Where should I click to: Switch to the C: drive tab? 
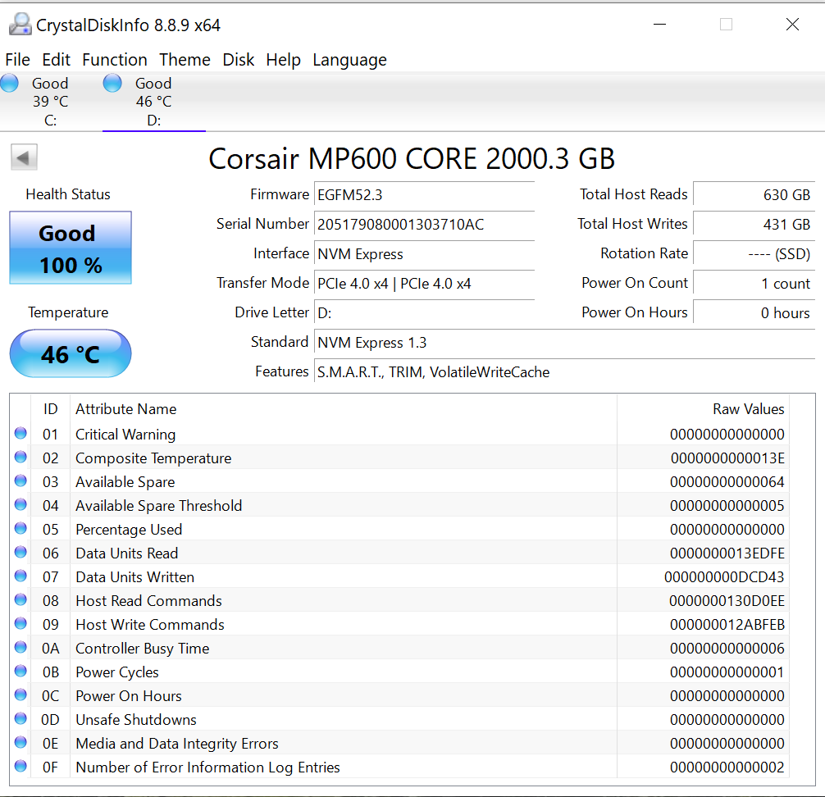[50, 102]
